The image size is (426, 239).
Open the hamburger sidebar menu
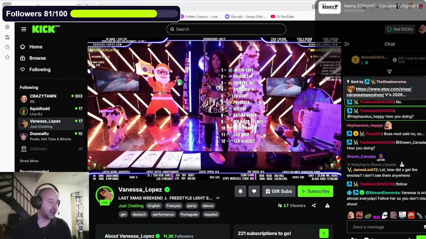pyautogui.click(x=24, y=29)
